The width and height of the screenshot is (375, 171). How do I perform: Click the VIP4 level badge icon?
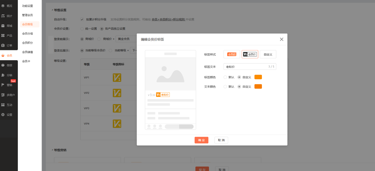117,124
